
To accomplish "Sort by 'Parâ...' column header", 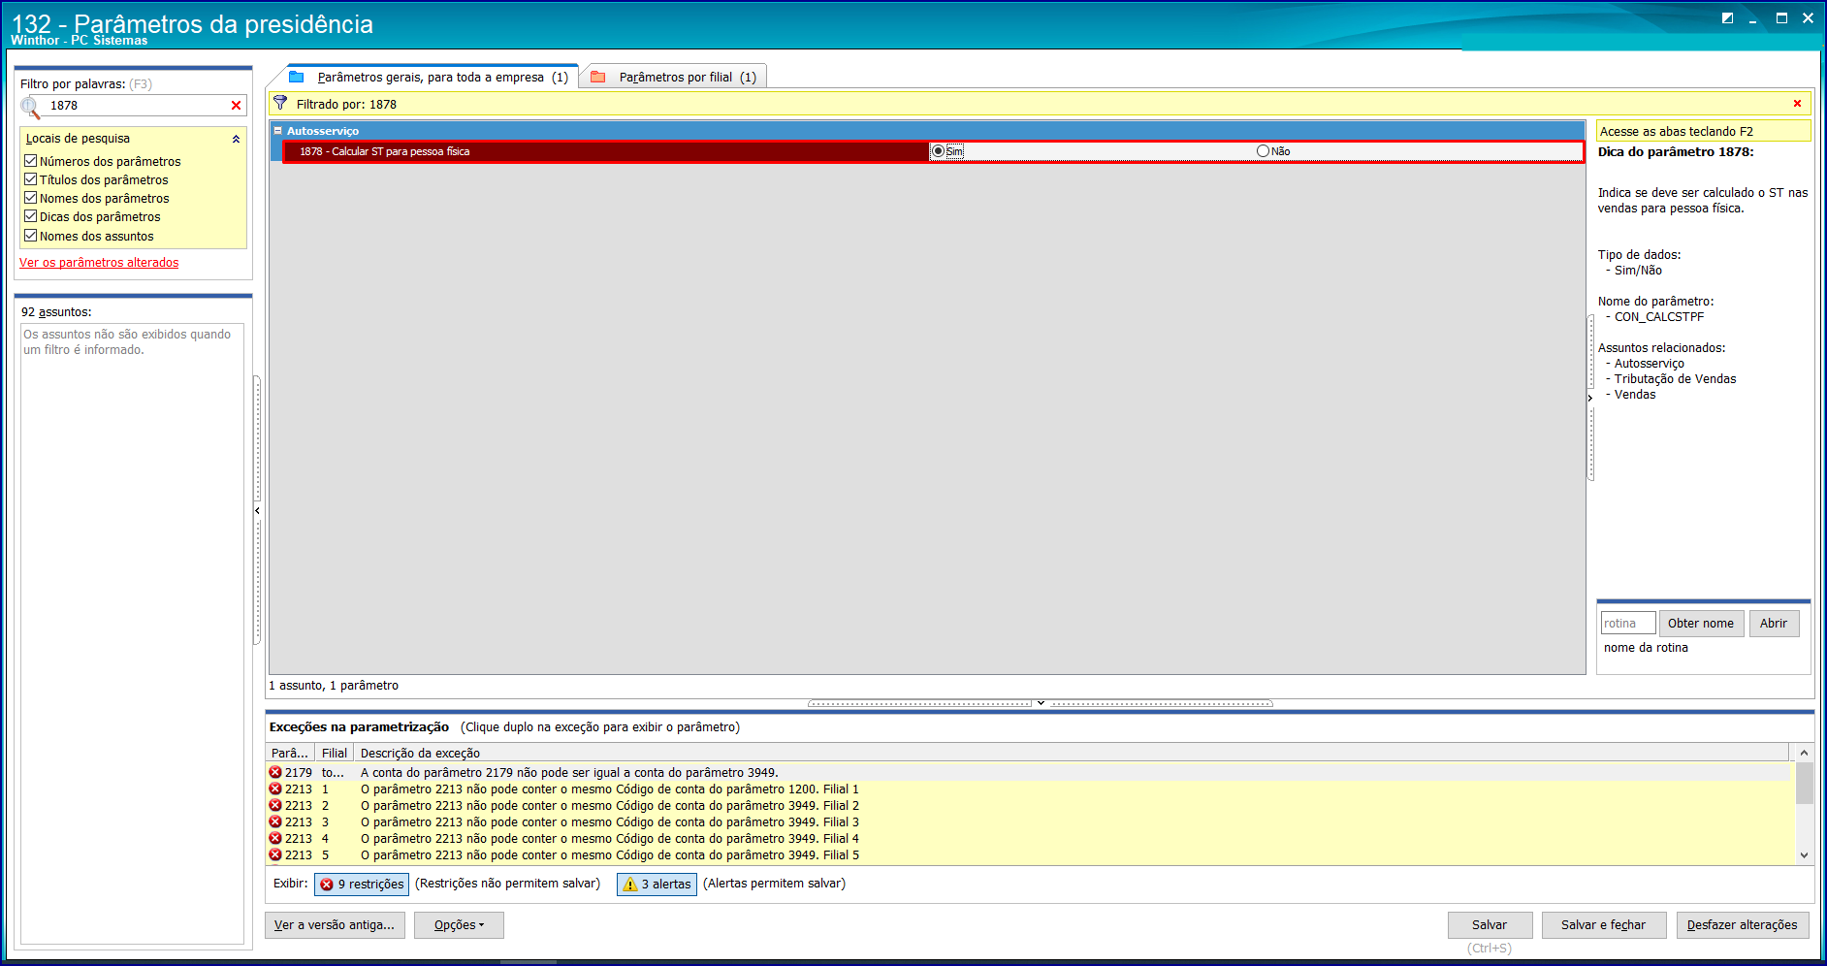I will 290,753.
